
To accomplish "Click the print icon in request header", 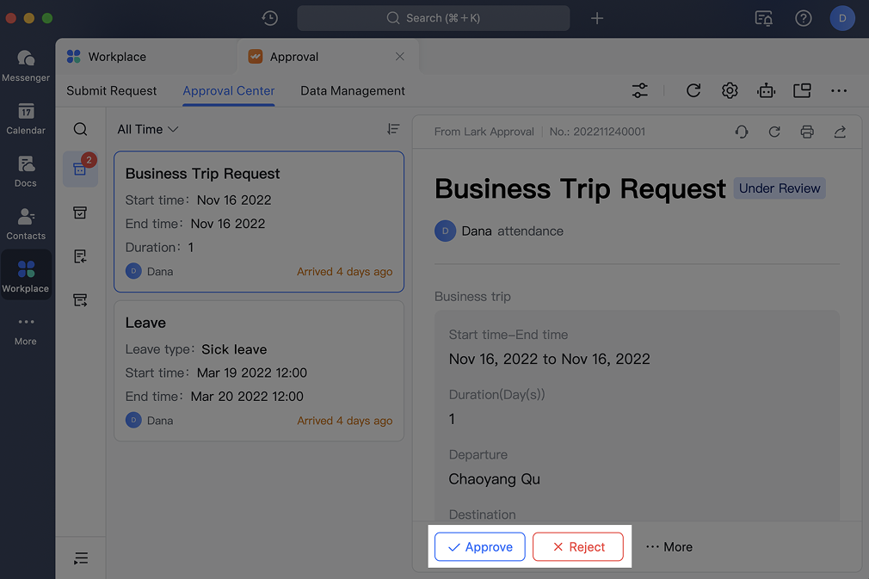I will (806, 132).
